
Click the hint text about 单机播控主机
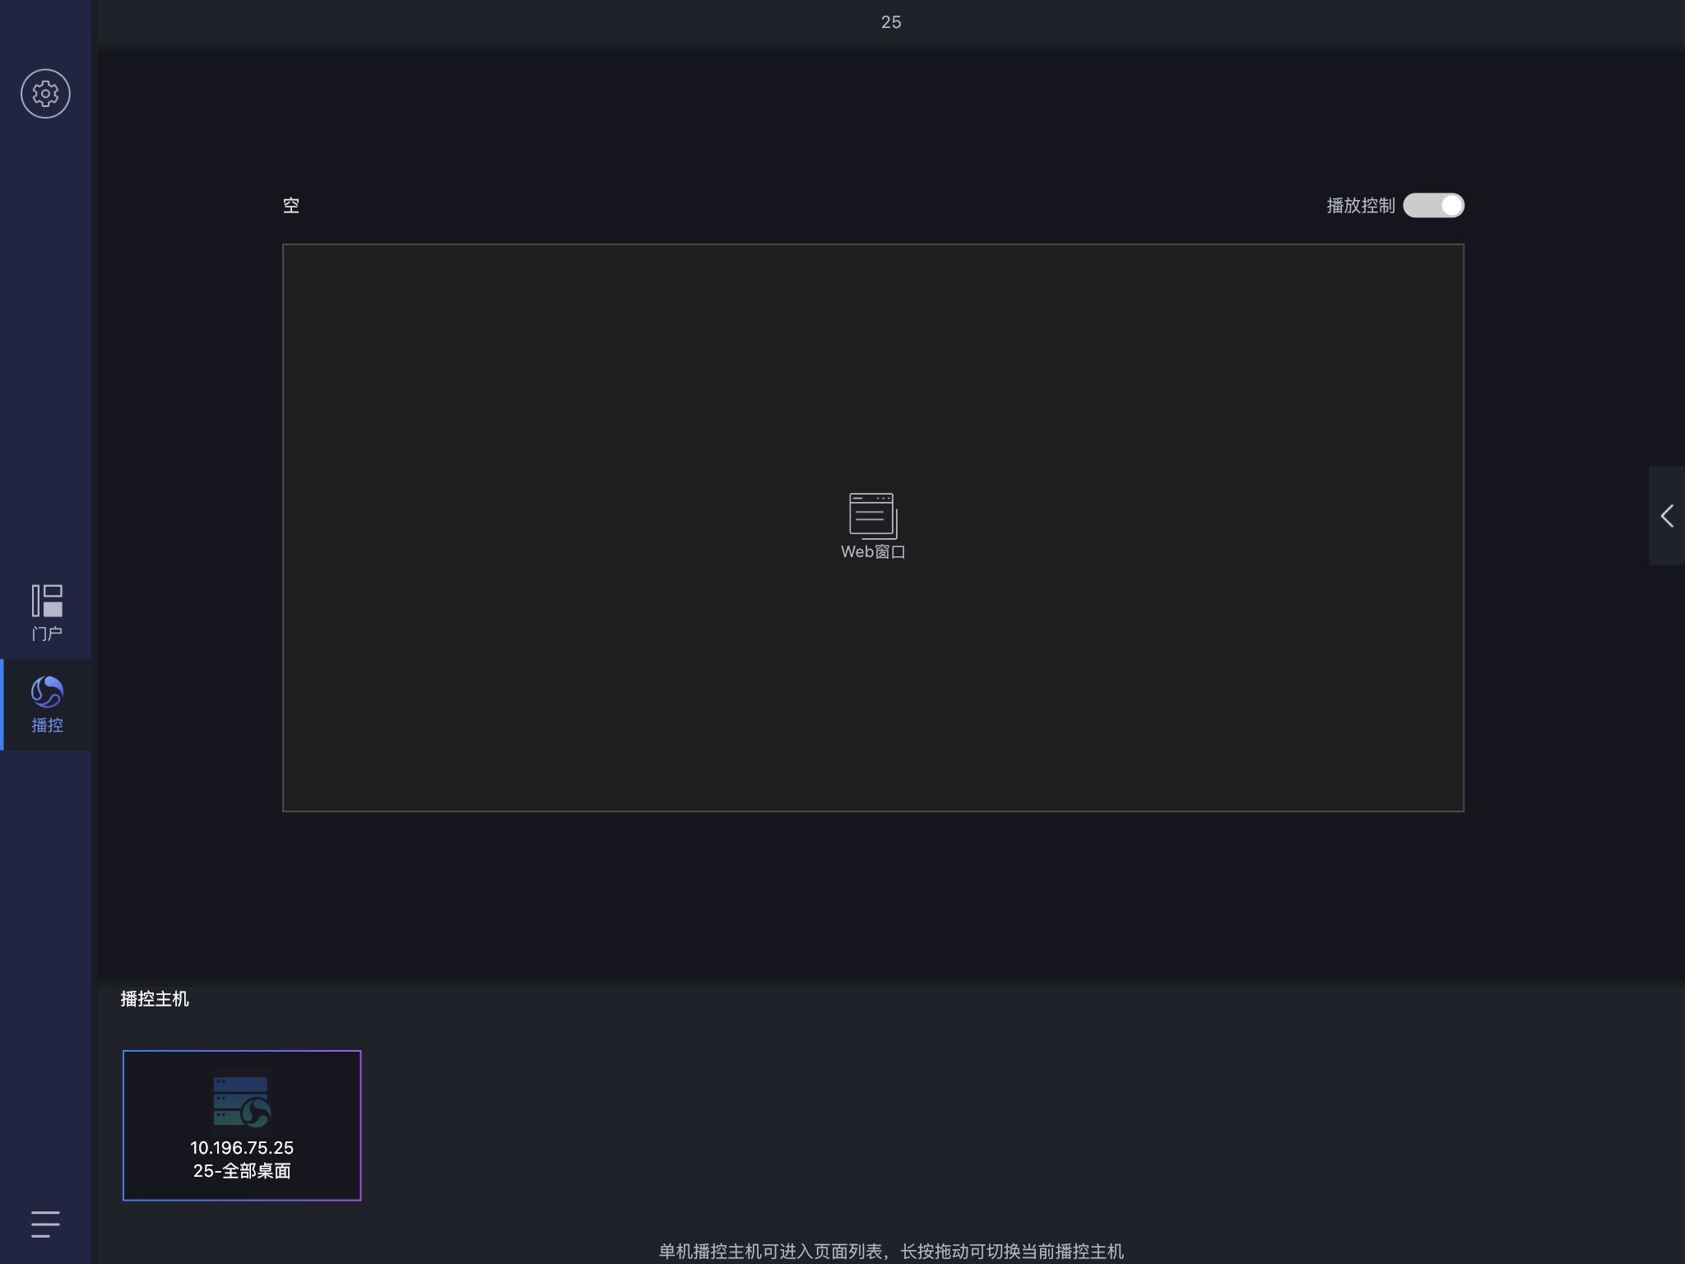point(891,1251)
